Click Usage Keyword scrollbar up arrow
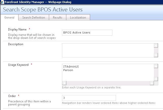163x110 pixels. click(156, 66)
